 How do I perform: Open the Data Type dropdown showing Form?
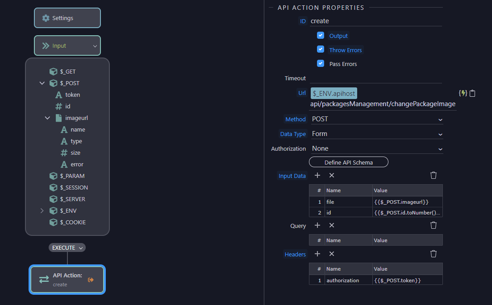click(x=376, y=134)
